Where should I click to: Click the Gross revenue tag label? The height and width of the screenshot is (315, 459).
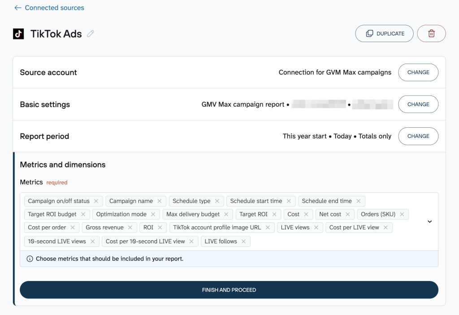104,228
